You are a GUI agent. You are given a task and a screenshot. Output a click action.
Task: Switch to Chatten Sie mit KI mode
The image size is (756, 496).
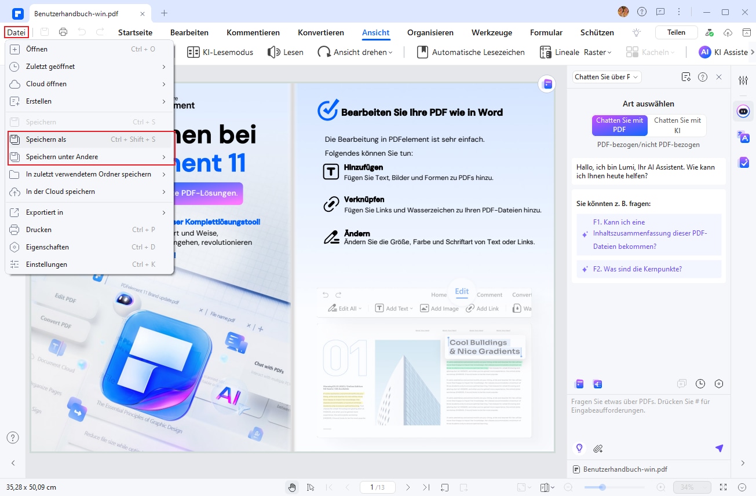coord(677,125)
